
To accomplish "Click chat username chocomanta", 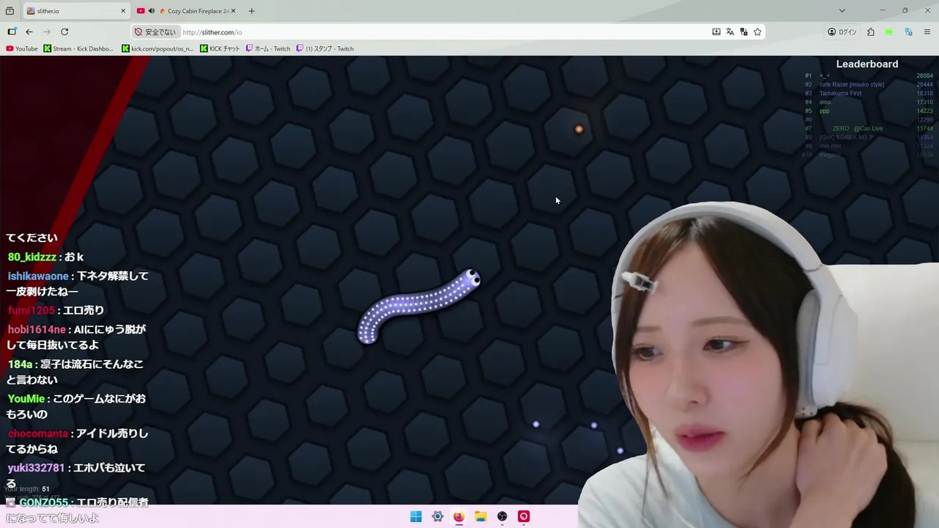I will coord(37,433).
